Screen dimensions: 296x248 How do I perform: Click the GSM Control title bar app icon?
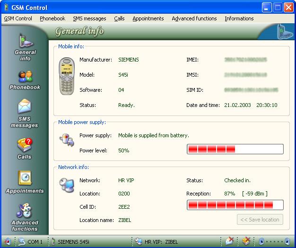[x=7, y=8]
